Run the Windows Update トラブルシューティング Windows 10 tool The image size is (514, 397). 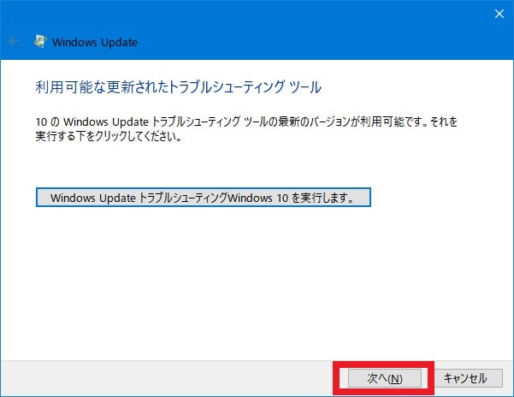point(204,198)
